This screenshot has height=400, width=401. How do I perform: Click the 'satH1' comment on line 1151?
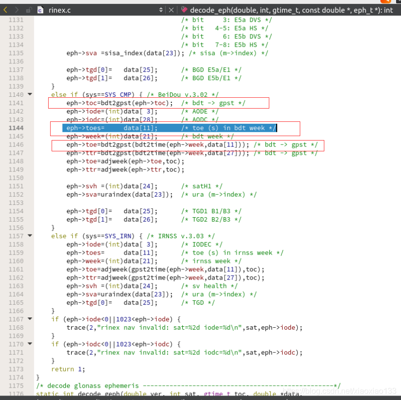coord(202,186)
